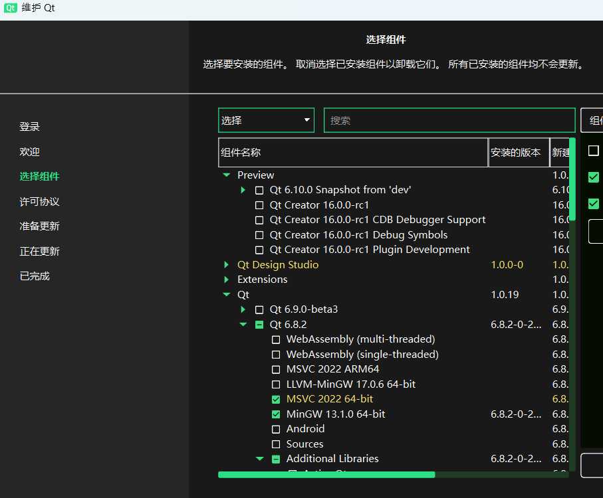Image resolution: width=603 pixels, height=498 pixels.
Task: Go to the 准备更新 step
Action: (39, 226)
